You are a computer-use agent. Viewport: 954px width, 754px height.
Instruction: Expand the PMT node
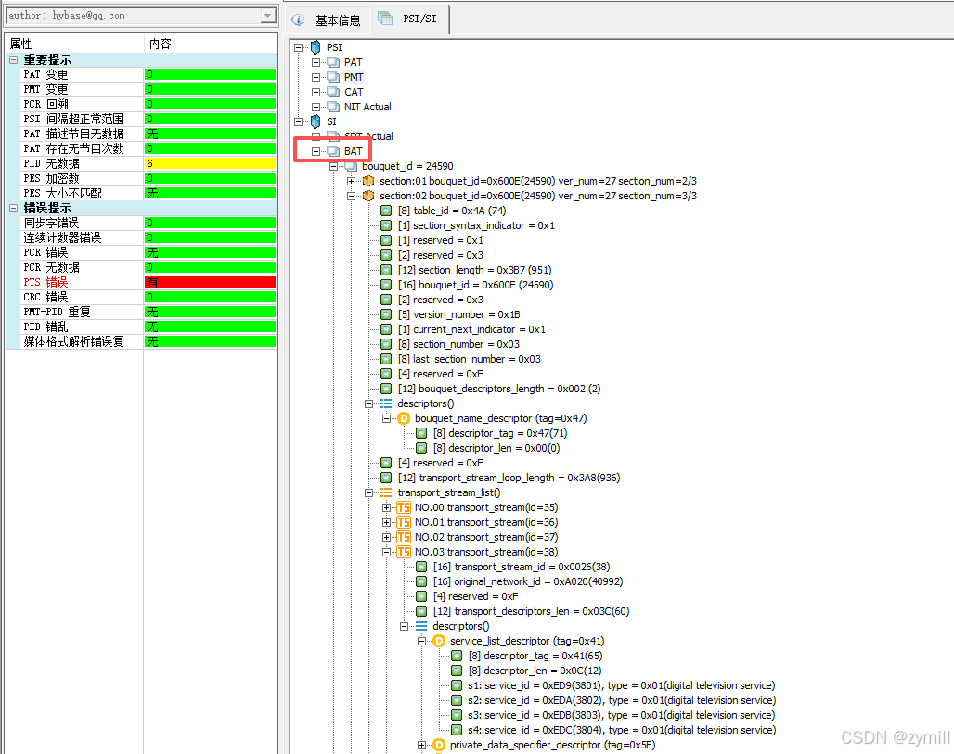pos(316,77)
